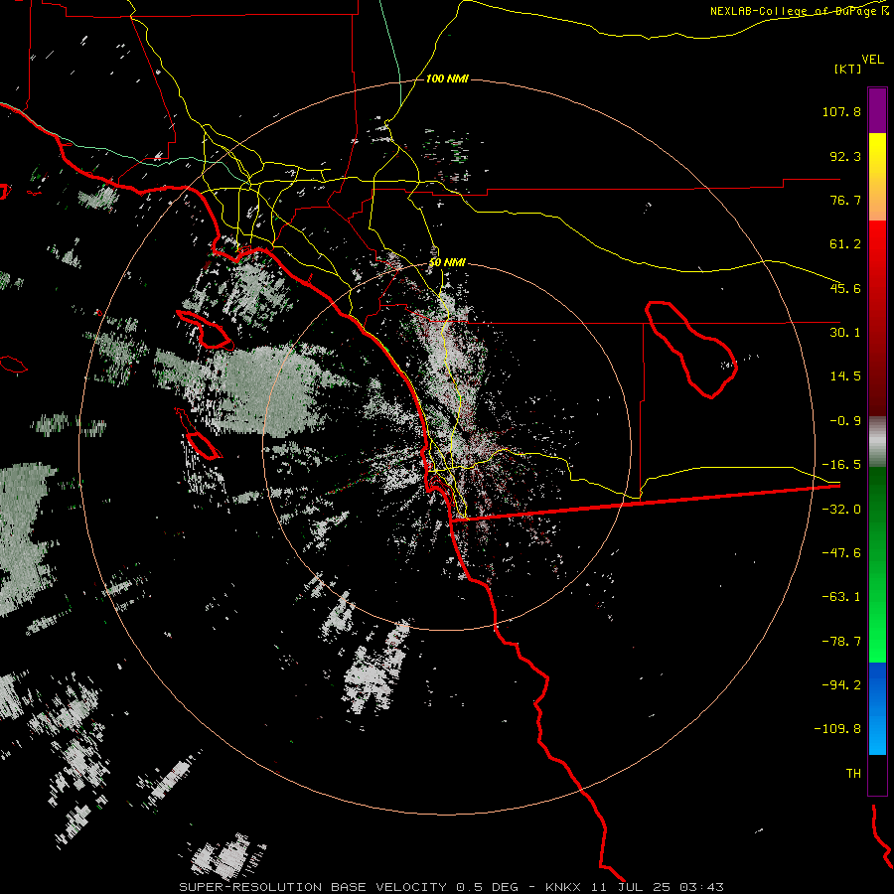Click the red segment of the velocity color bar
The width and height of the screenshot is (894, 894).
pos(877,318)
